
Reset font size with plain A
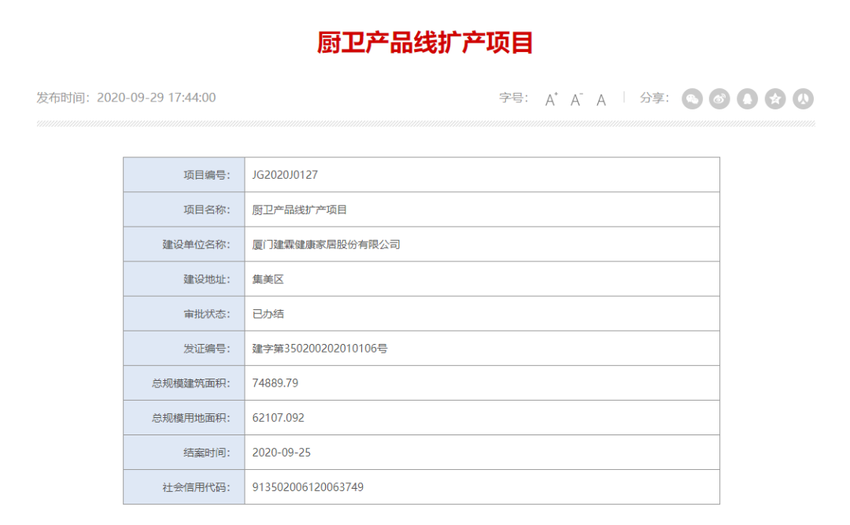pos(601,100)
